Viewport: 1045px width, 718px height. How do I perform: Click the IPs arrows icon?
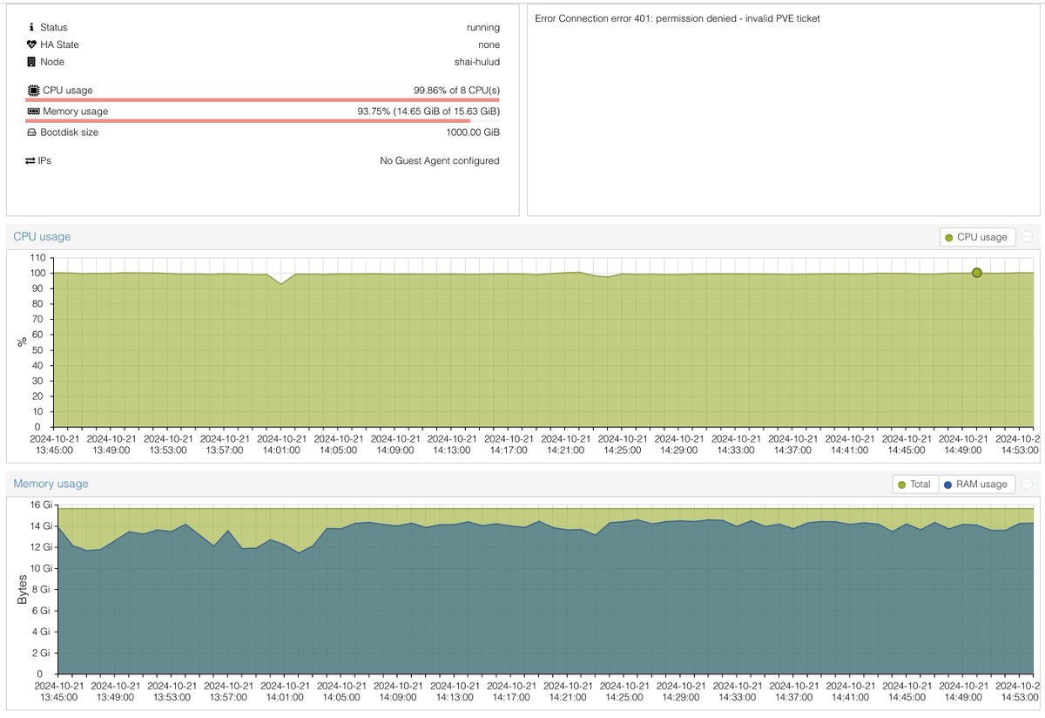[31, 160]
